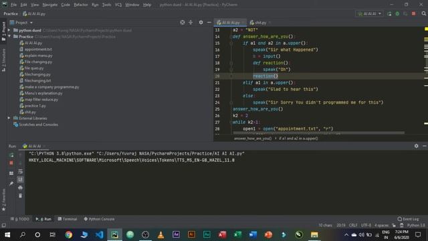Select Scratches and Consoles node
Image resolution: width=428 pixels, height=241 pixels.
point(35,125)
